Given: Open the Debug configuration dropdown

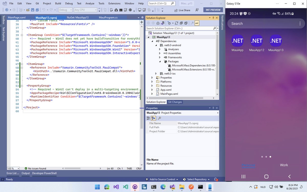Looking at the screenshot, I should (65, 10).
